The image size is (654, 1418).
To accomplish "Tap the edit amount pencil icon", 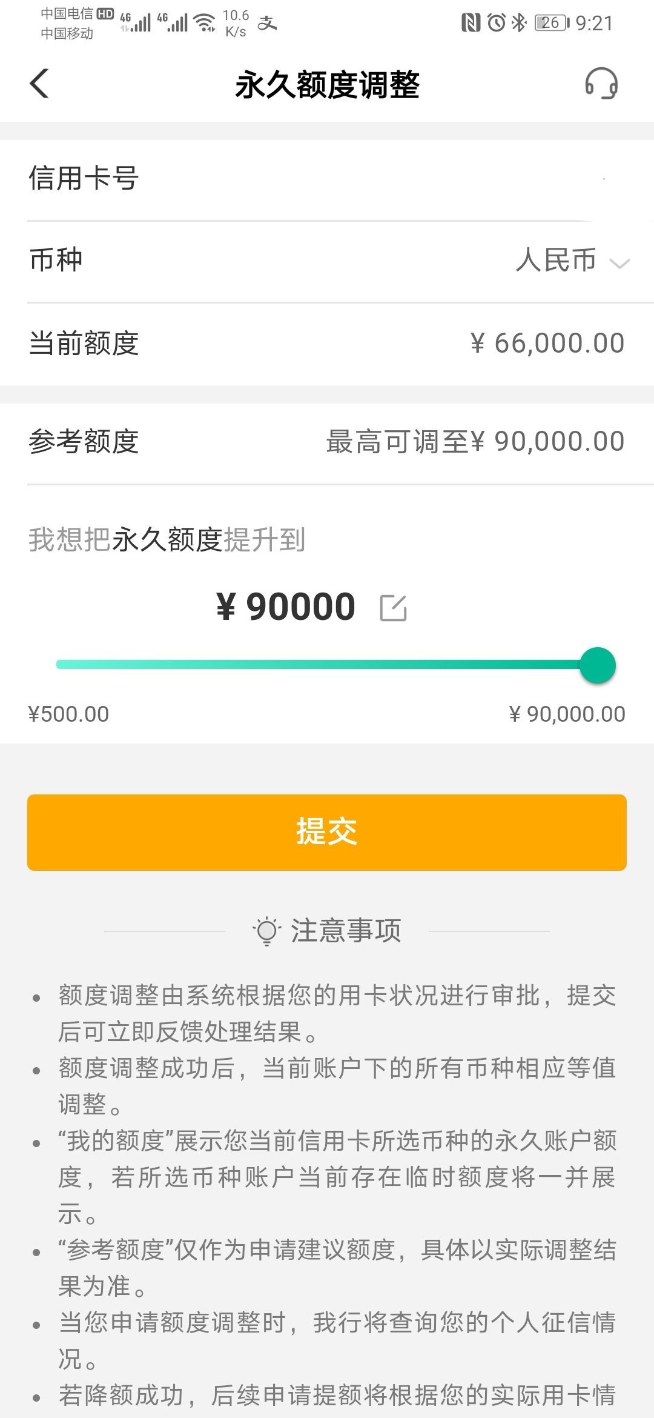I will coord(393,608).
